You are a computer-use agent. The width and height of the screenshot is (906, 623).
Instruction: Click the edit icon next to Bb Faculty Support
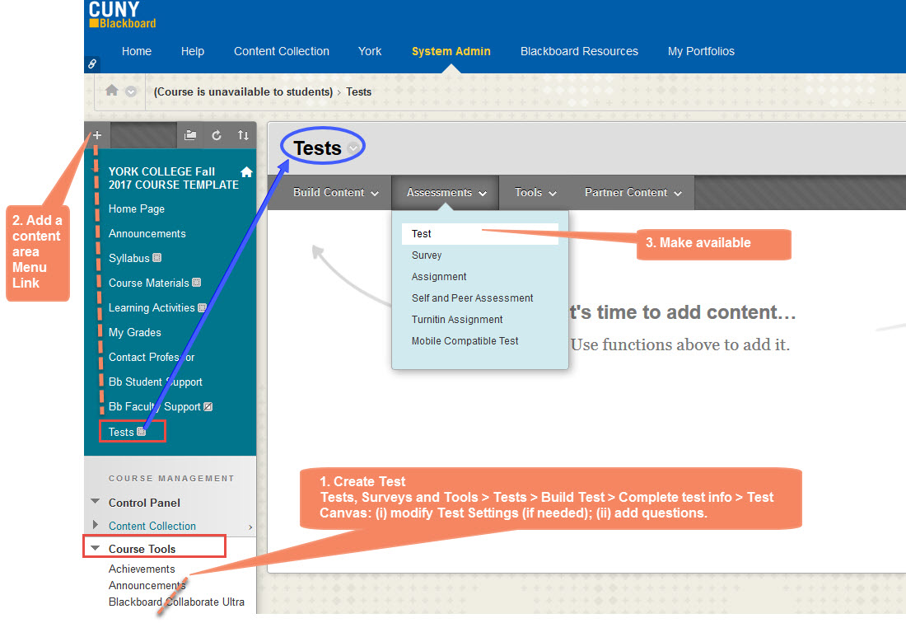(206, 406)
